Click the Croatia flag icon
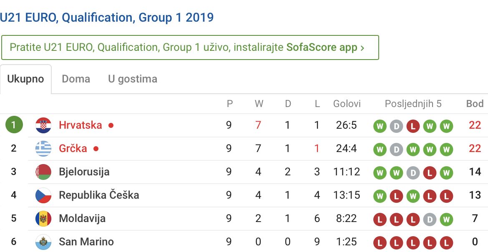This screenshot has height=252, width=488. click(43, 125)
